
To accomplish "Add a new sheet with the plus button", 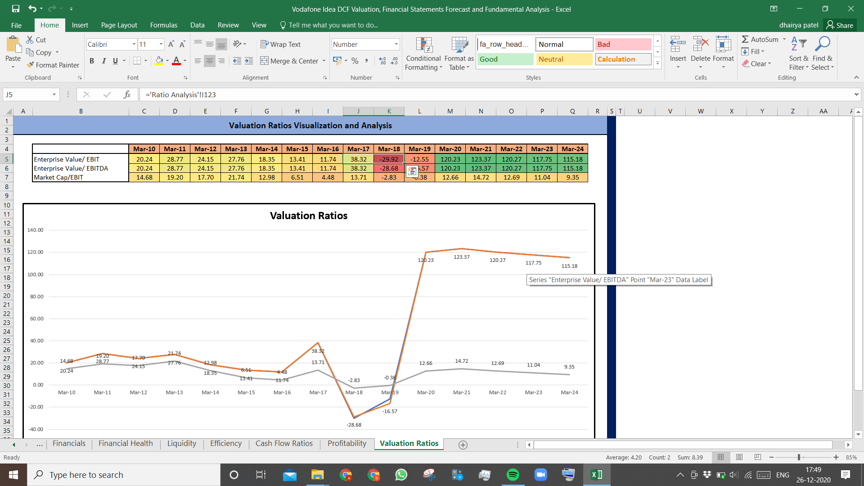I will pos(463,445).
